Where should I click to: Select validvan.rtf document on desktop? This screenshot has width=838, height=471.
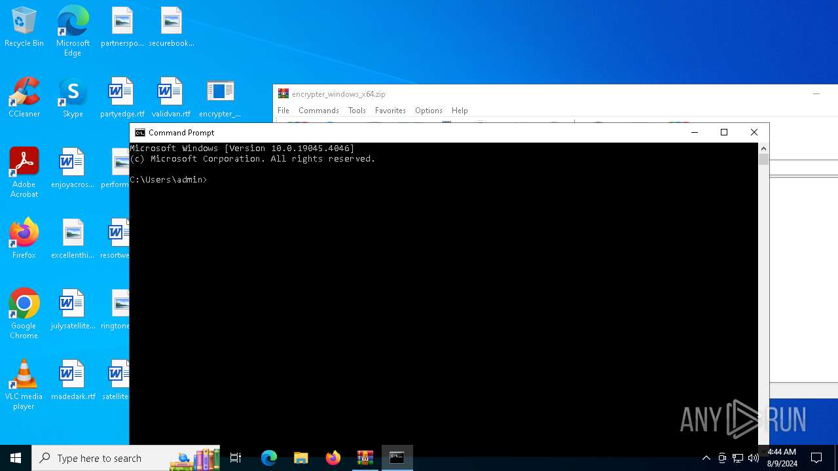(171, 97)
